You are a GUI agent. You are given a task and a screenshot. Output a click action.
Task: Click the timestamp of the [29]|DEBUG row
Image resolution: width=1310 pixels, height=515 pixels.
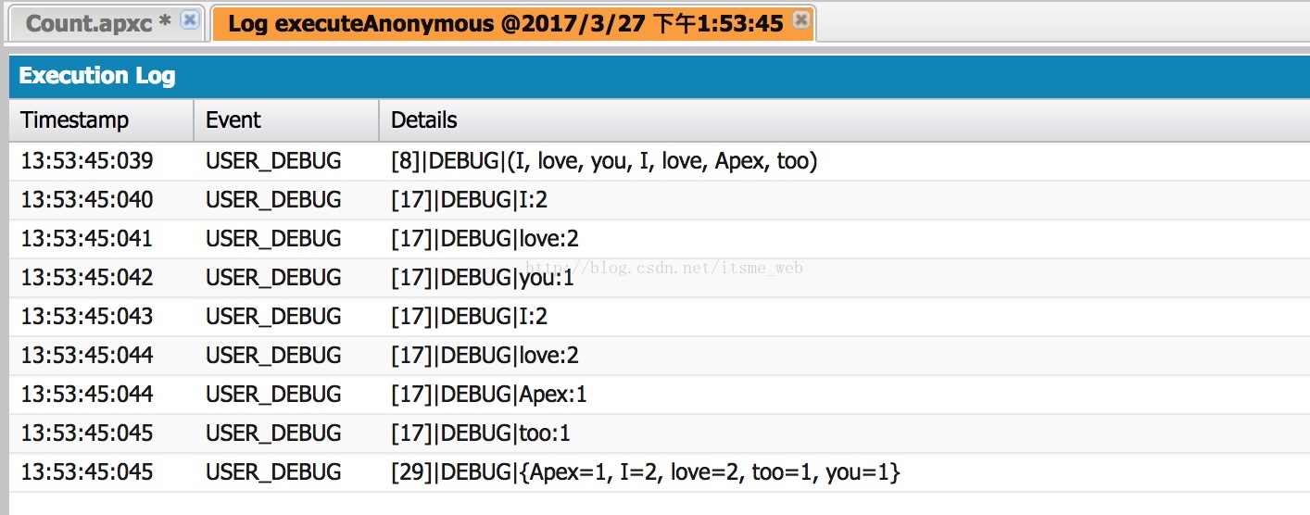[87, 472]
